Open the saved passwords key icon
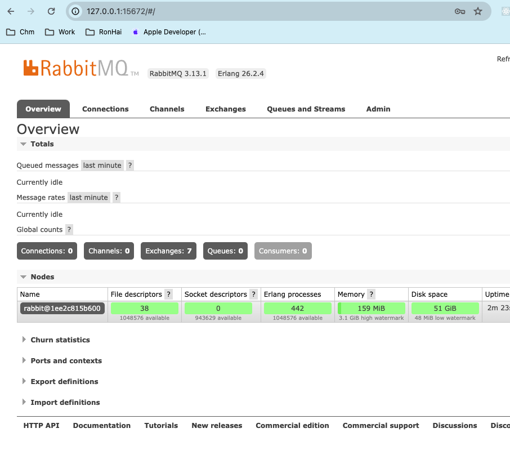This screenshot has width=510, height=455. coord(459,11)
